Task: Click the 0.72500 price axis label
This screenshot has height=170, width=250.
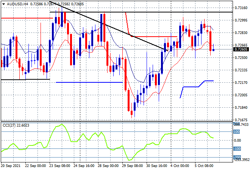Action: pyautogui.click(x=241, y=57)
